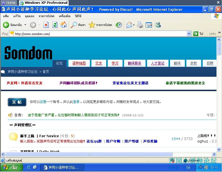
Task: Open the Back button history dropdown arrow
Action: 25,25
